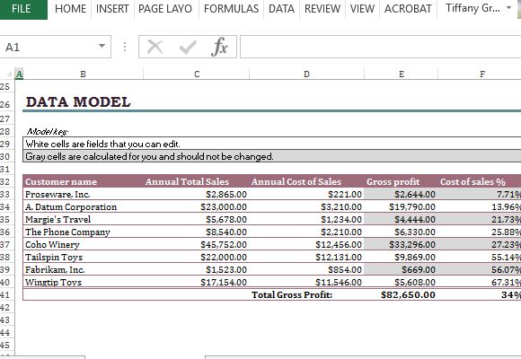Click the Total Gross Profit label

click(292, 295)
